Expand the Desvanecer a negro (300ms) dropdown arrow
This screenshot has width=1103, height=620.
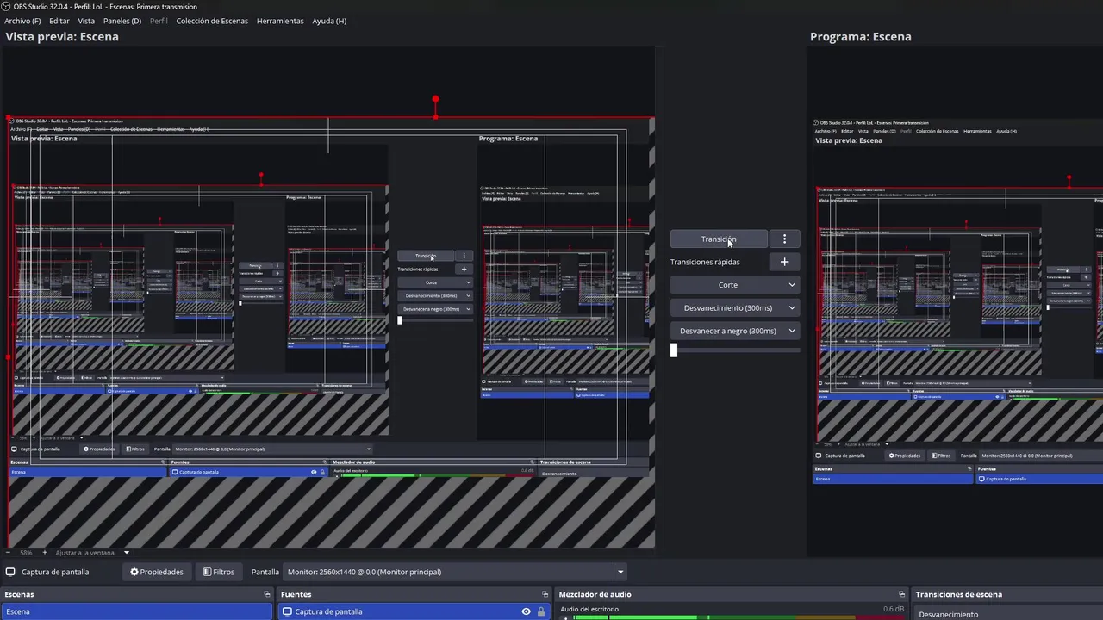pos(792,331)
